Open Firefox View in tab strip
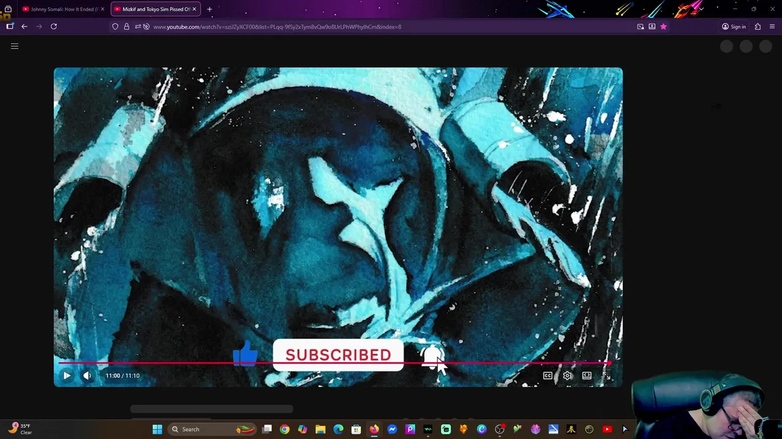 pos(8,9)
